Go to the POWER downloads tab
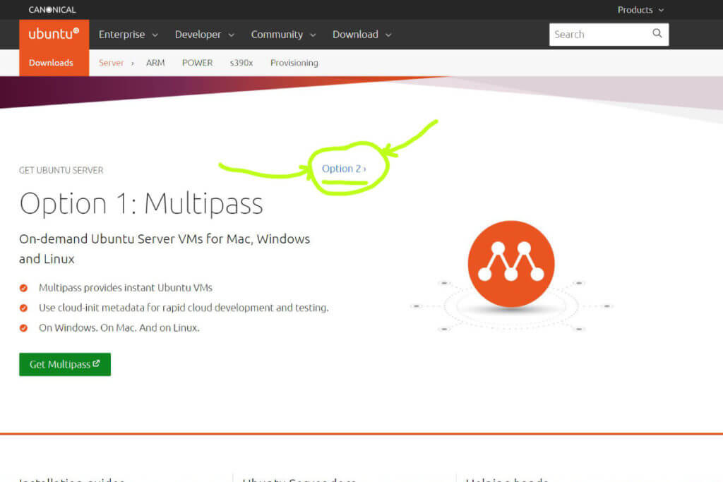Viewport: 723px width, 482px height. click(x=198, y=63)
